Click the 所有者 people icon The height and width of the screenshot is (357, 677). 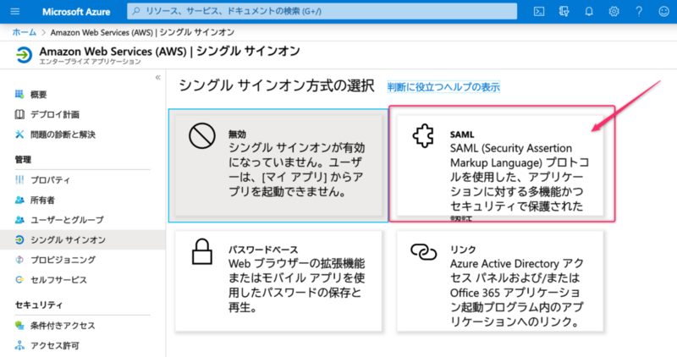19,200
